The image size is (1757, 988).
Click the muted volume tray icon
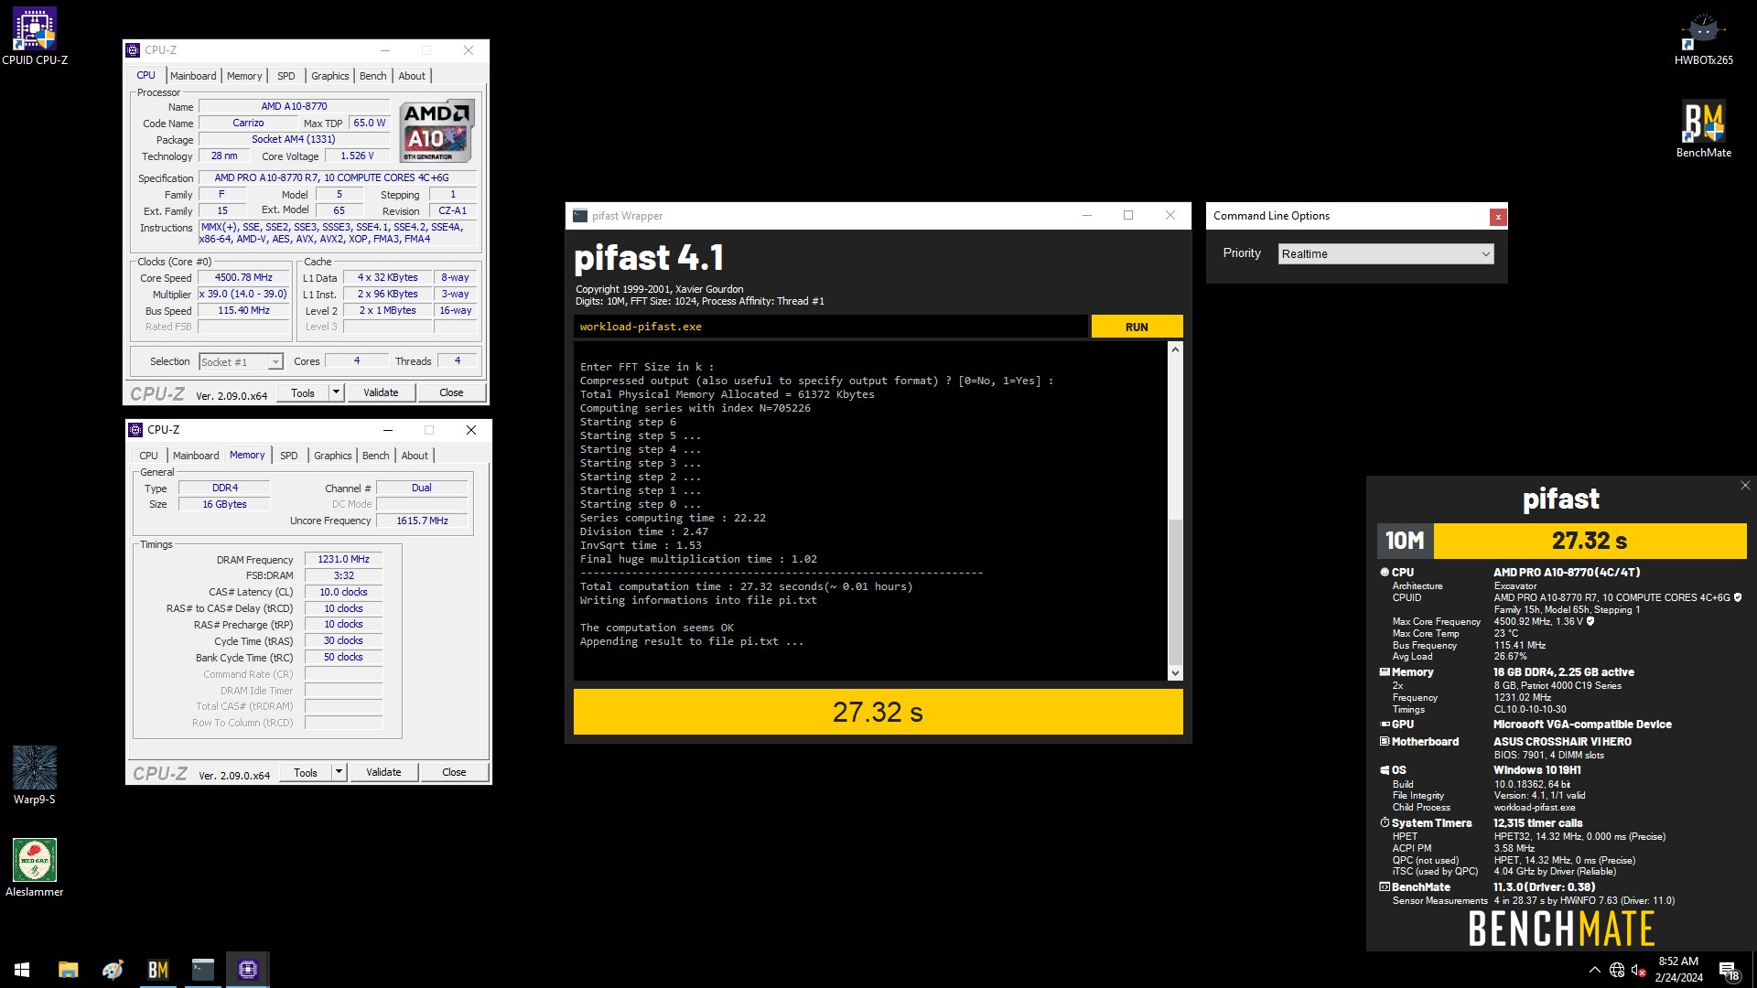(x=1639, y=970)
